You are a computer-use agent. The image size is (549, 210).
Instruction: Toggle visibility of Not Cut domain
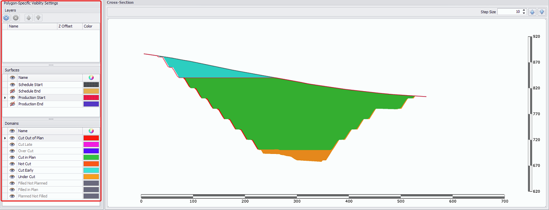pyautogui.click(x=12, y=164)
